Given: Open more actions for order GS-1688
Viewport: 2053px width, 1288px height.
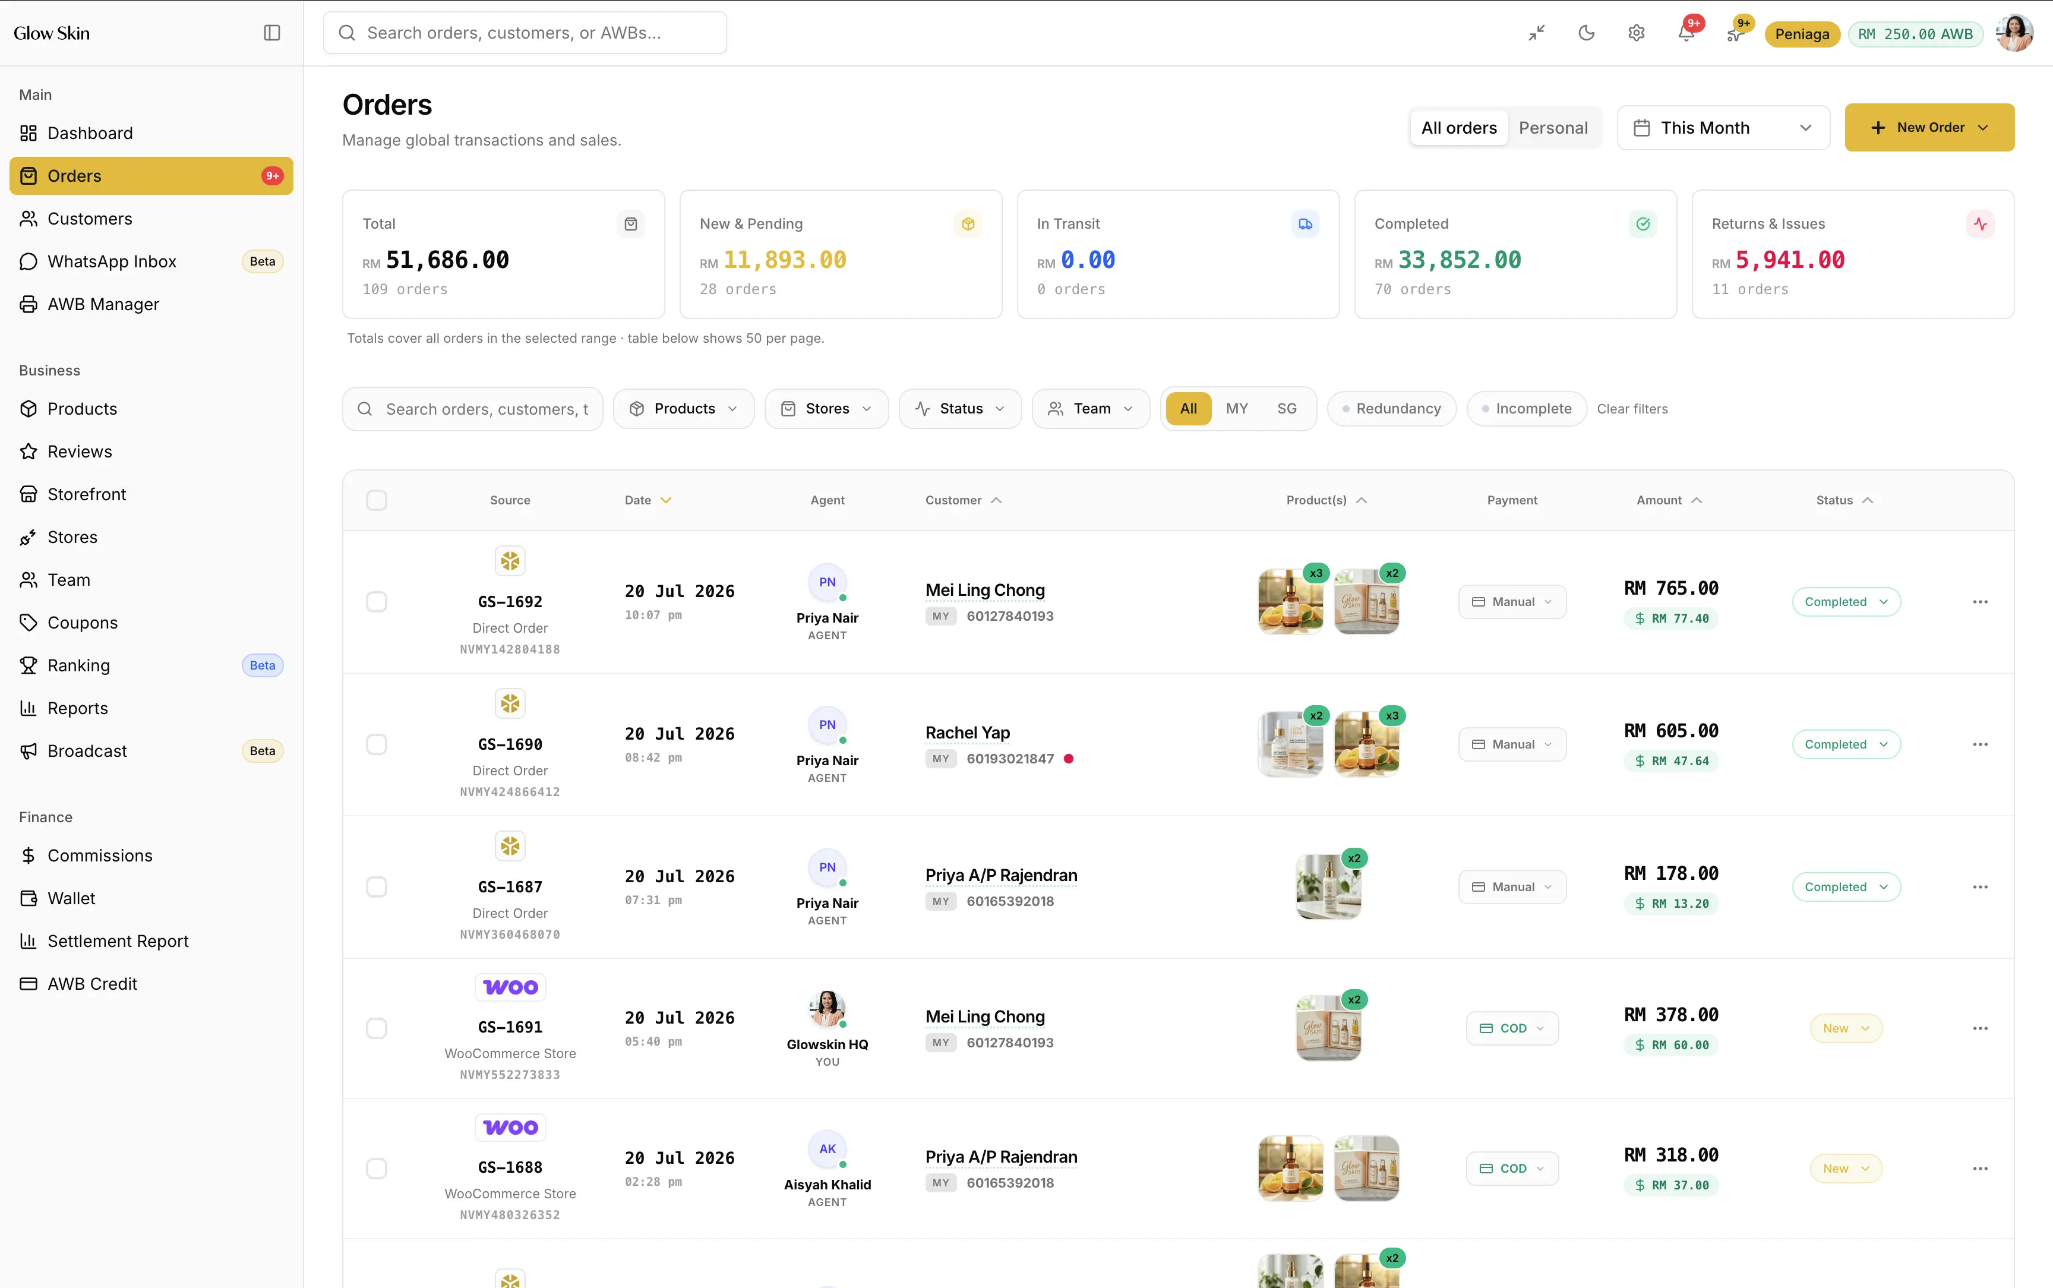Looking at the screenshot, I should point(1981,1169).
